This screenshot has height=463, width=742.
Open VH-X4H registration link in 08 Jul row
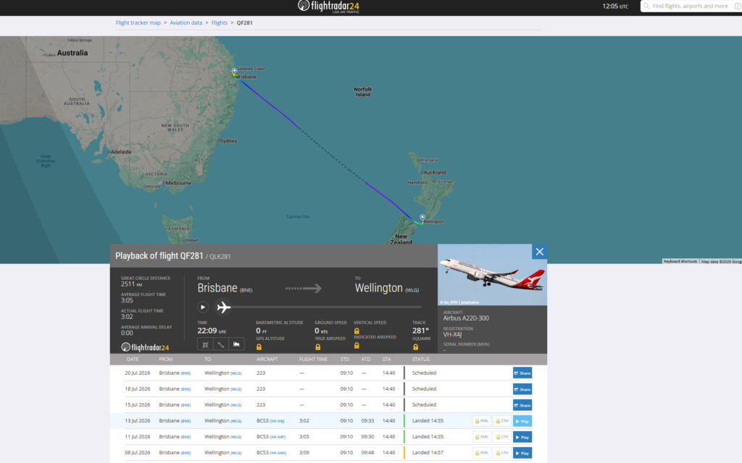click(278, 453)
